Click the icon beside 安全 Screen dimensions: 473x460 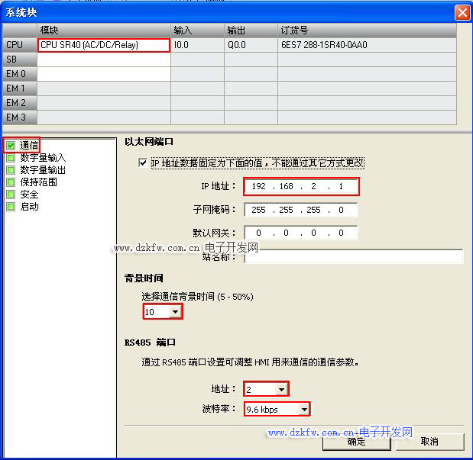(x=11, y=195)
